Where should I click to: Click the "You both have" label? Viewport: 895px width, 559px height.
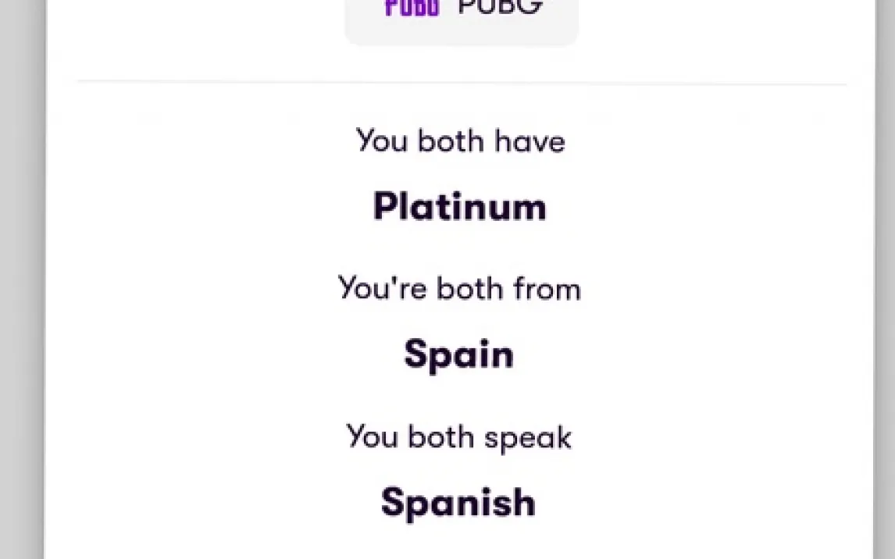461,141
